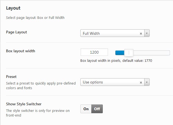The height and width of the screenshot is (125, 173).
Task: Open the Page Layout dropdown arrow
Action: pyautogui.click(x=147, y=33)
